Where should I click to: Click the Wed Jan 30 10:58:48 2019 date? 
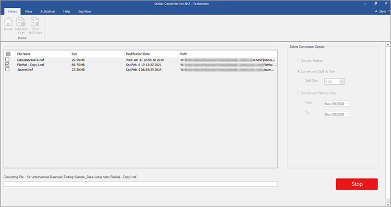point(144,60)
